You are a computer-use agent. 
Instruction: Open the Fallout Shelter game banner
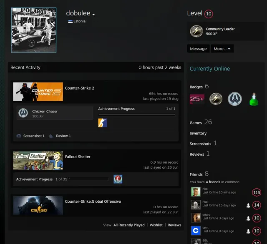[x=38, y=161]
